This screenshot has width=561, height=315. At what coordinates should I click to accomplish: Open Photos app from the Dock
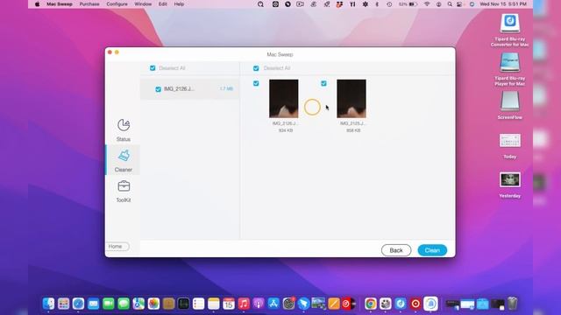point(153,304)
